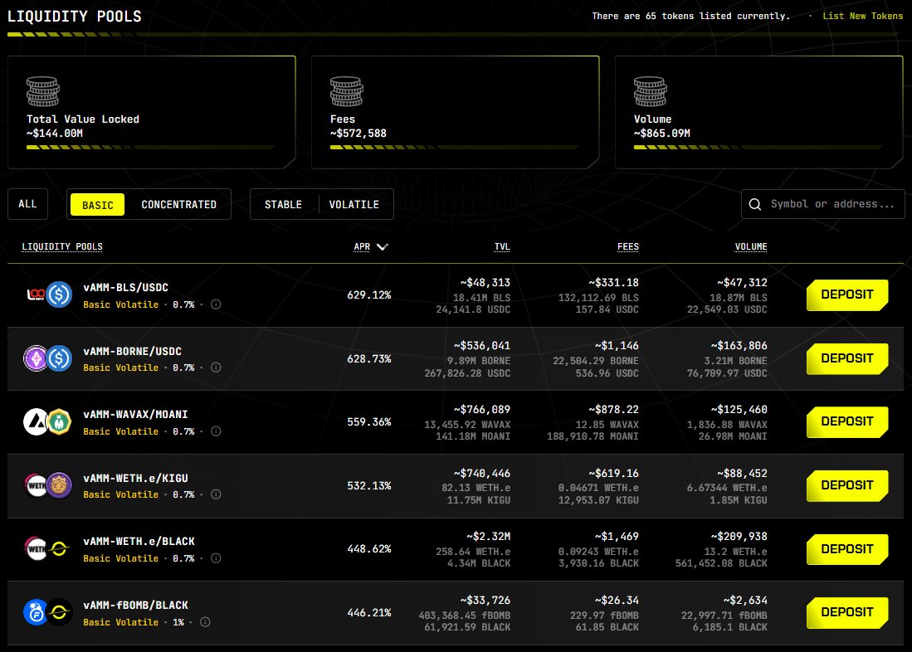Deposit into vAMM-WETH.e/KIGU pool

846,485
